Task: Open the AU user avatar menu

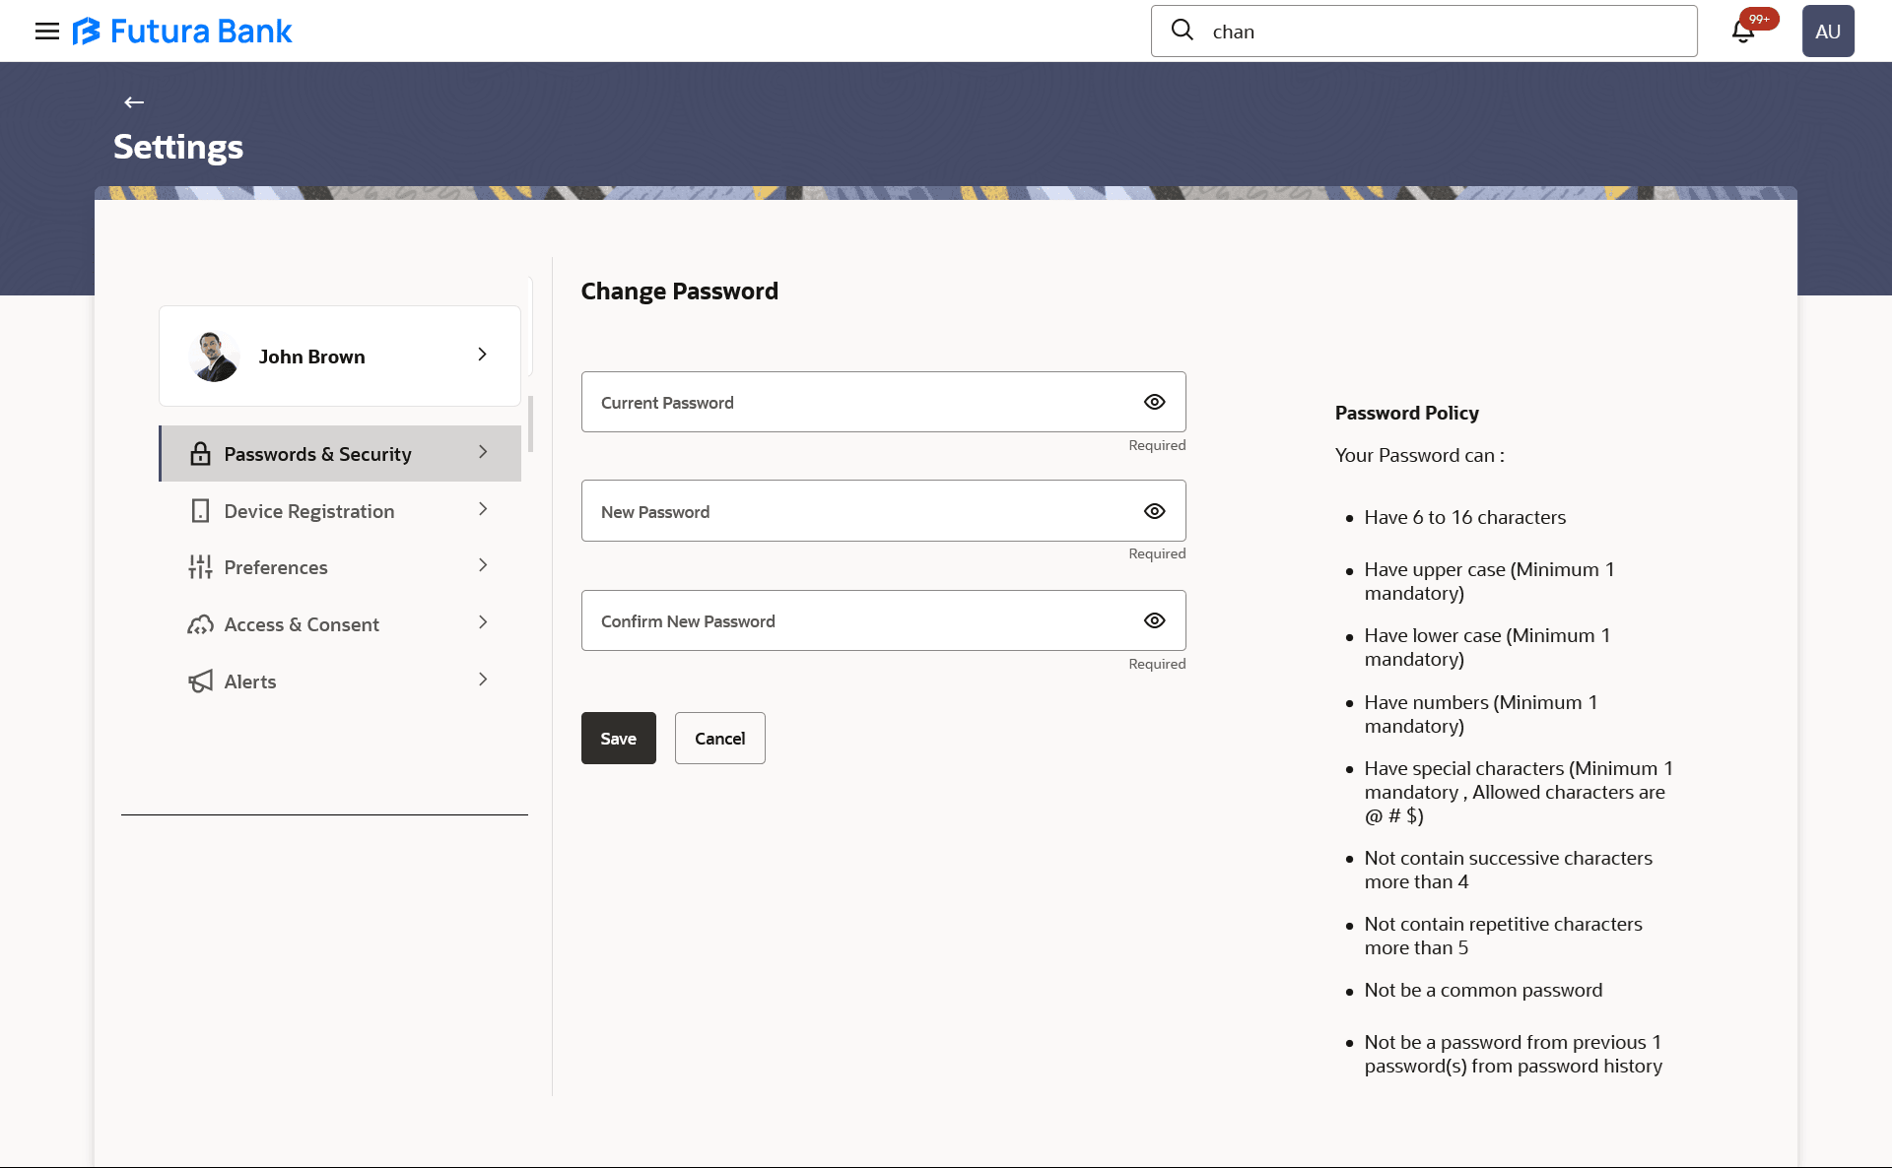Action: 1828,32
